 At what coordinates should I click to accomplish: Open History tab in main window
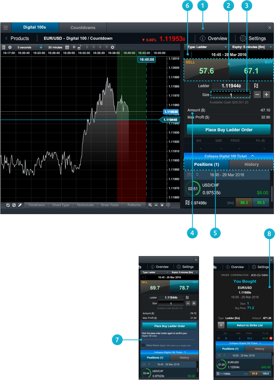251,164
